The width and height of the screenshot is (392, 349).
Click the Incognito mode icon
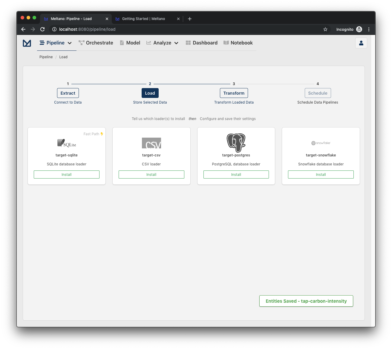359,29
